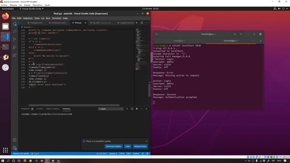This screenshot has width=290, height=163.
Task: Open the GNOME terminal hamburger menu
Action: [241, 34]
